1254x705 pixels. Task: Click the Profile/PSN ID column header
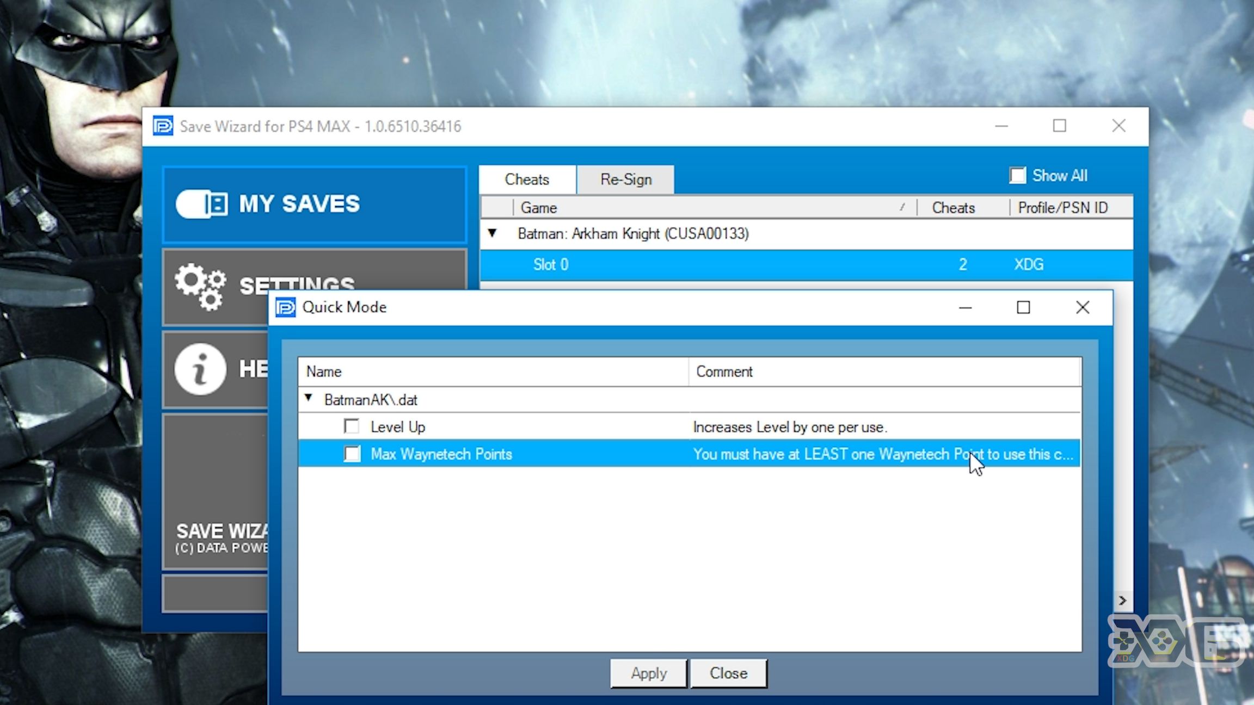pos(1071,208)
